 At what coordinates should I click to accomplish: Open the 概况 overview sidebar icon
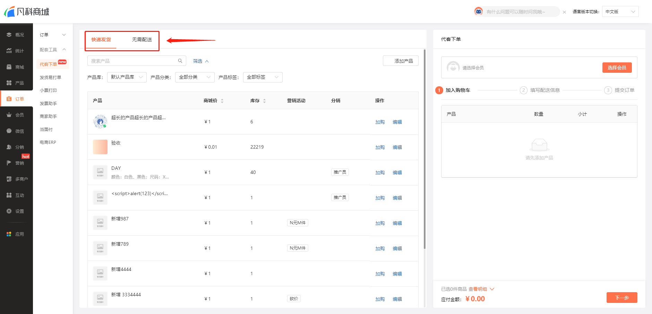9,35
